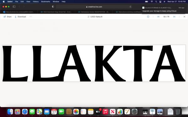
Task: Switch to the Outlook live.com tab
Action: [19, 12]
